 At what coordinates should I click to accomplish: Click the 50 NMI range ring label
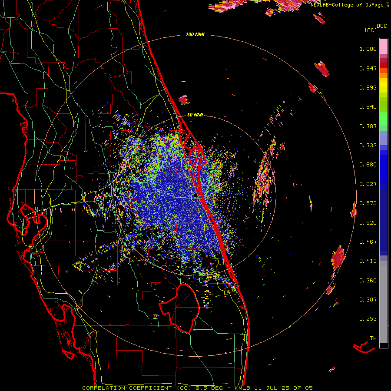coord(195,115)
